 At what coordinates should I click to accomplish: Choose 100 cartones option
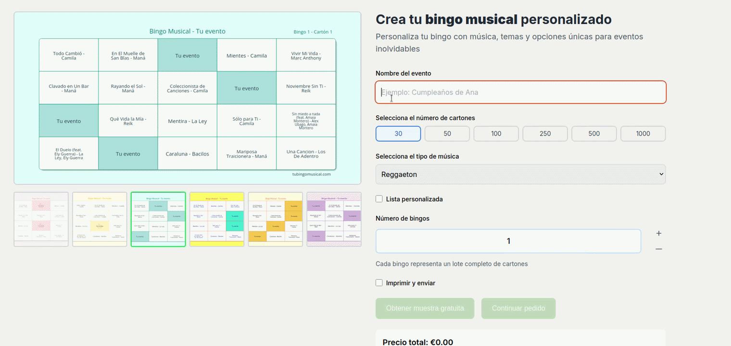pyautogui.click(x=496, y=134)
